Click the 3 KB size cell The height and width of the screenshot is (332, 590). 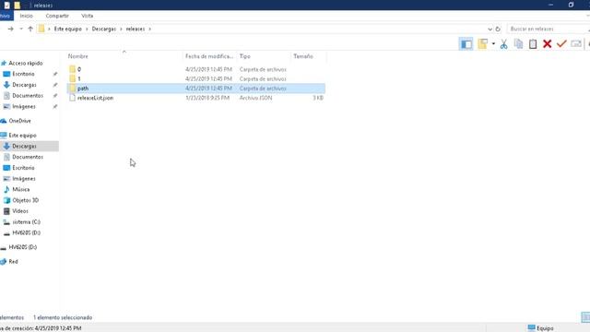(318, 98)
